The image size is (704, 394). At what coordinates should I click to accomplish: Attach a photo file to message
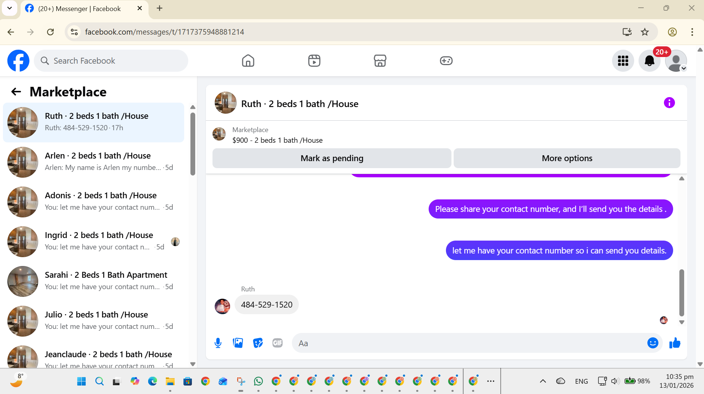click(238, 343)
